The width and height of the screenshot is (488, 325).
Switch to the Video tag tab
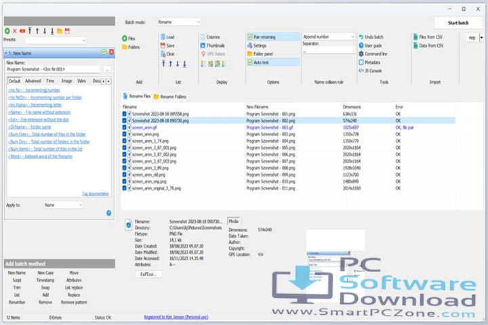click(x=81, y=81)
